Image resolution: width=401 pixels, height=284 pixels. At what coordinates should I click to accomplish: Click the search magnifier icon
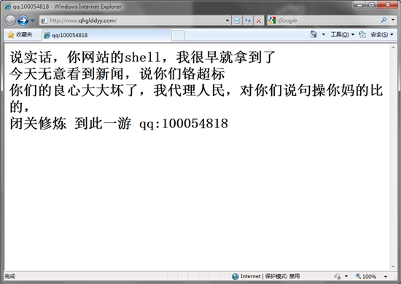tap(384, 20)
